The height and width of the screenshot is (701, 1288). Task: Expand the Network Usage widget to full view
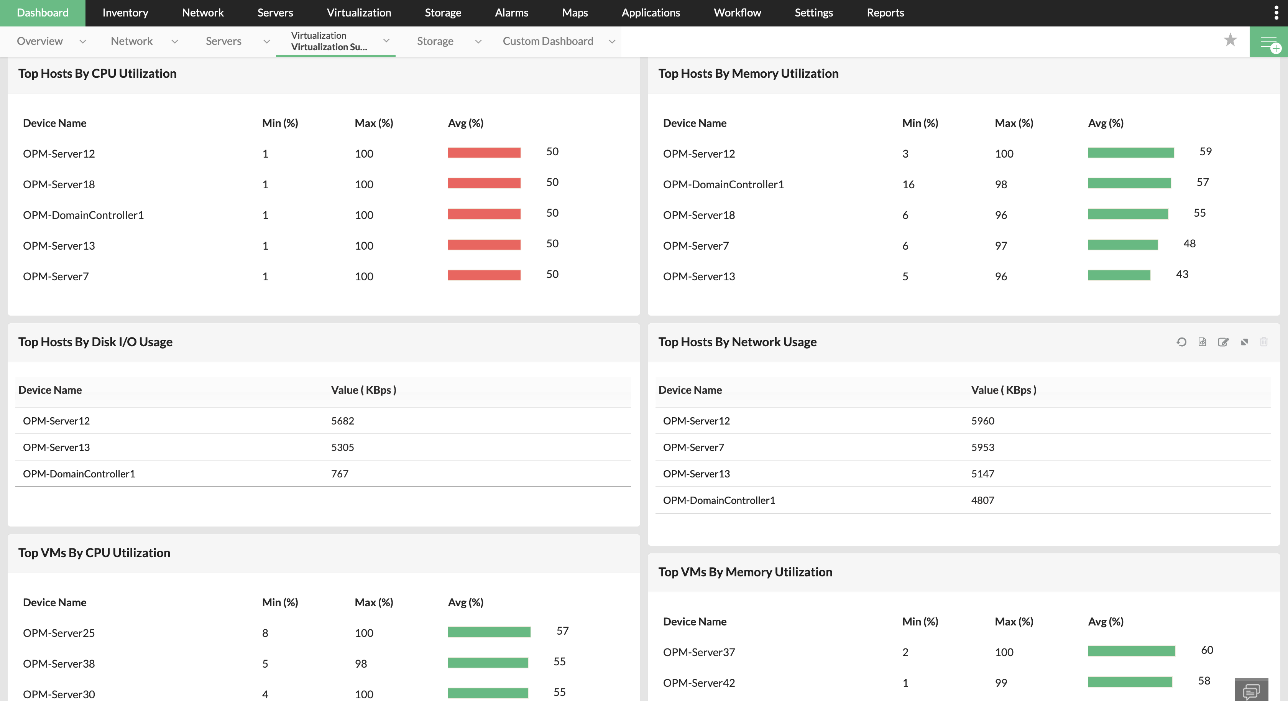coord(1245,342)
